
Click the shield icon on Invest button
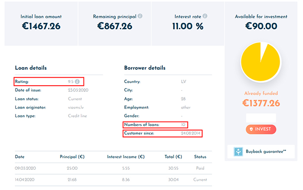tap(251, 129)
